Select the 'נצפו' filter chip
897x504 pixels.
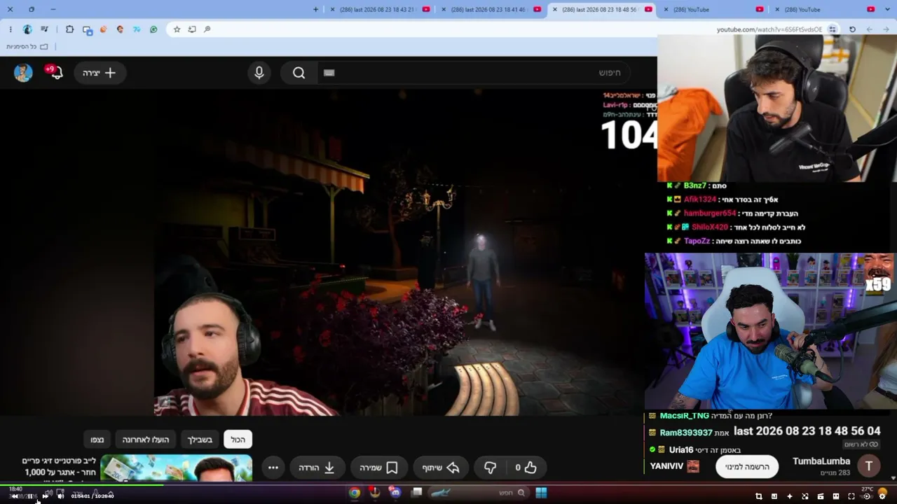[x=97, y=440]
